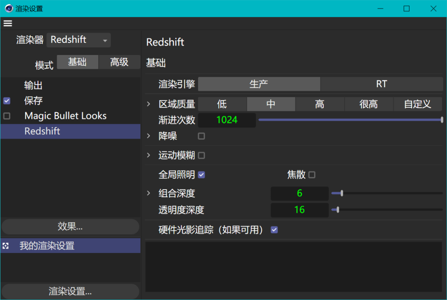Minimize the 渲染设置 window

coord(380,8)
